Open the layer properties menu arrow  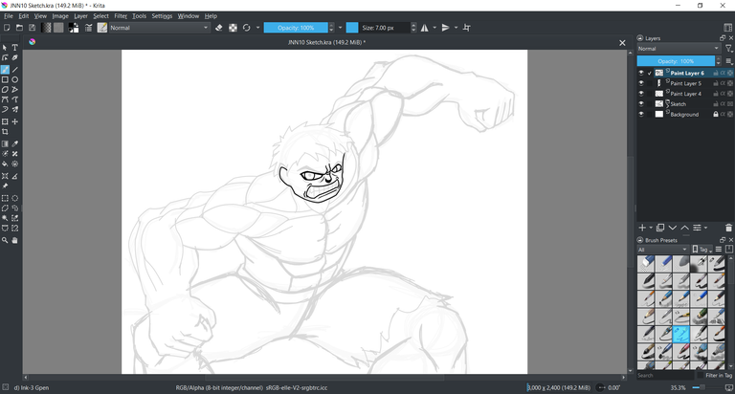click(x=705, y=228)
